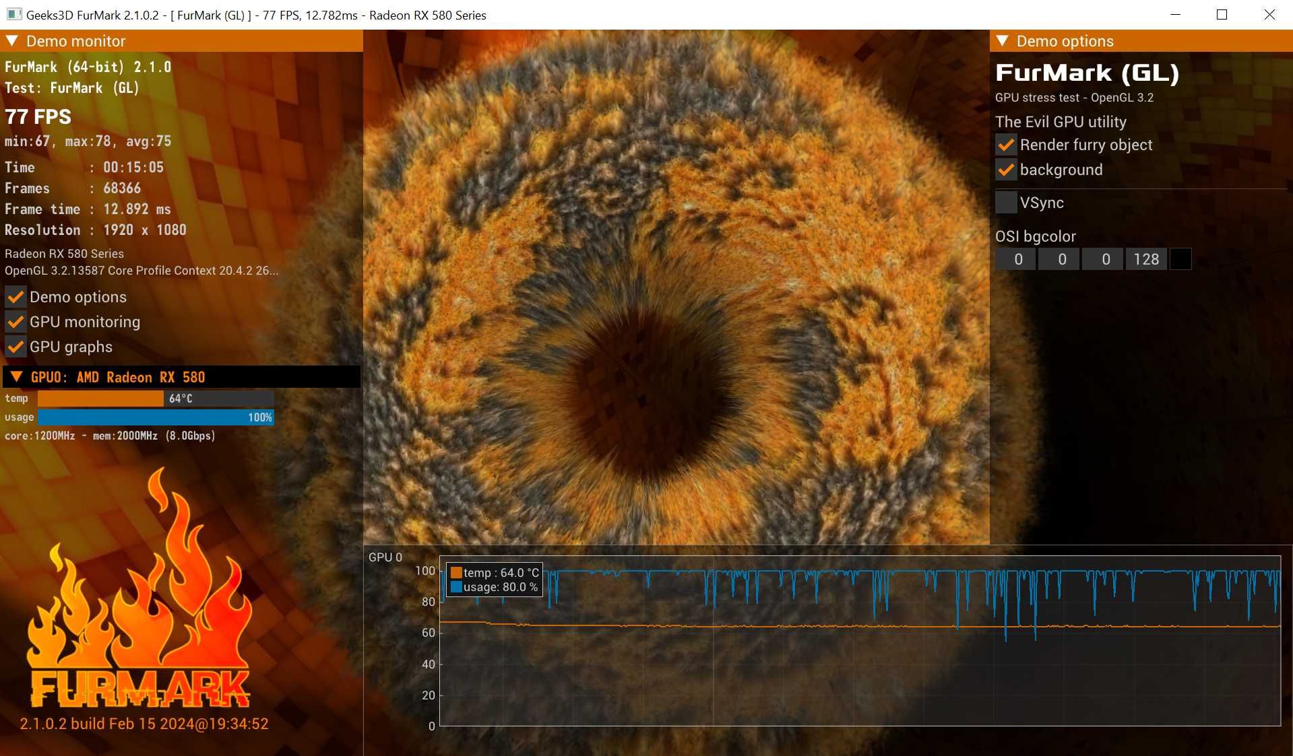Click the OSI bgcolor blue value field
Viewport: 1293px width, 756px height.
[x=1103, y=259]
